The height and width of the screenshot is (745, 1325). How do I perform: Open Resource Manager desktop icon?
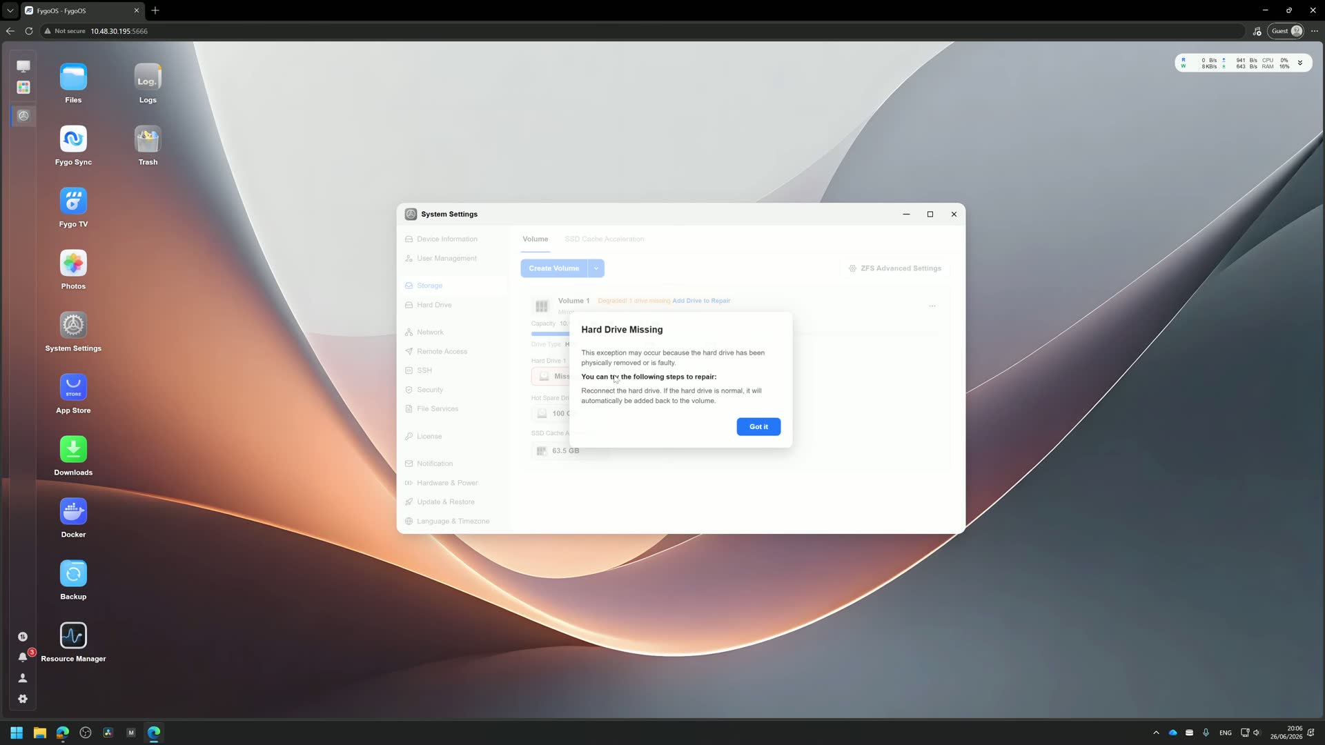coord(73,636)
